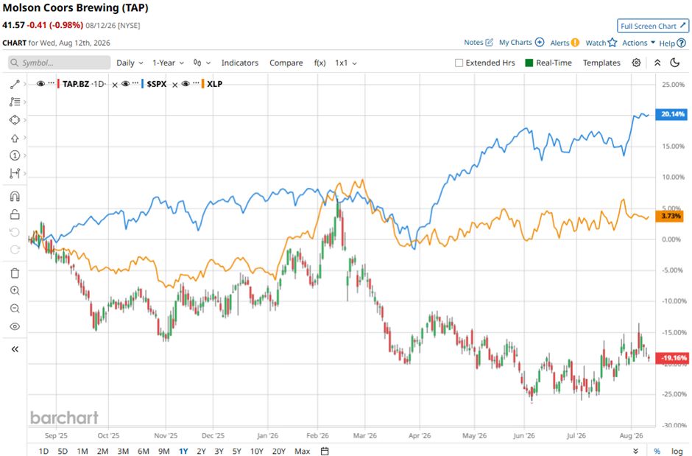Zoom in on the chart
The height and width of the screenshot is (456, 692).
point(15,290)
